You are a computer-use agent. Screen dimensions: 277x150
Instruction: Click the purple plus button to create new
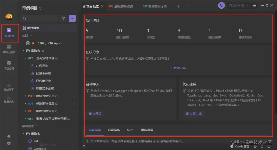pos(72,18)
